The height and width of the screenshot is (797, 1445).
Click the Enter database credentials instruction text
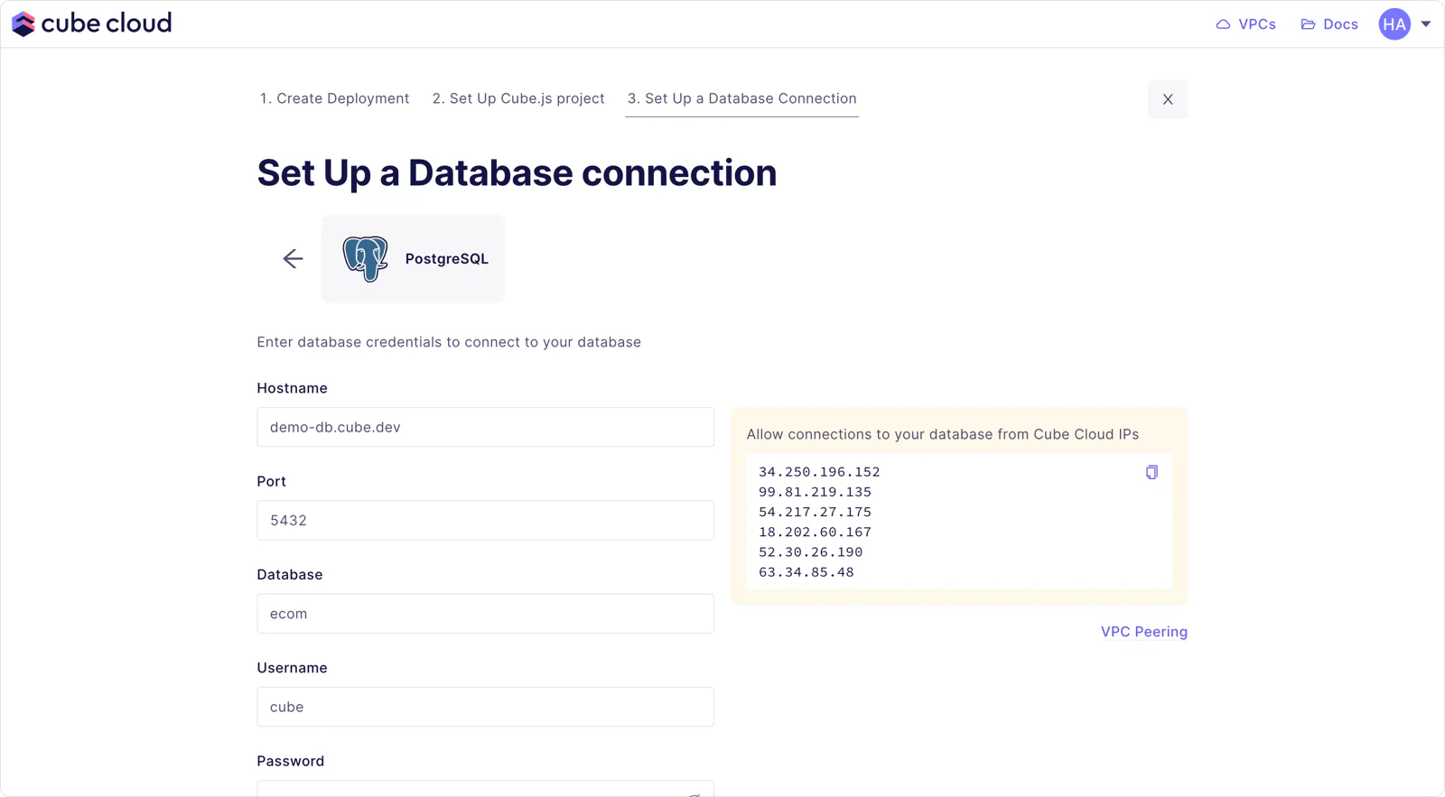[x=449, y=342]
